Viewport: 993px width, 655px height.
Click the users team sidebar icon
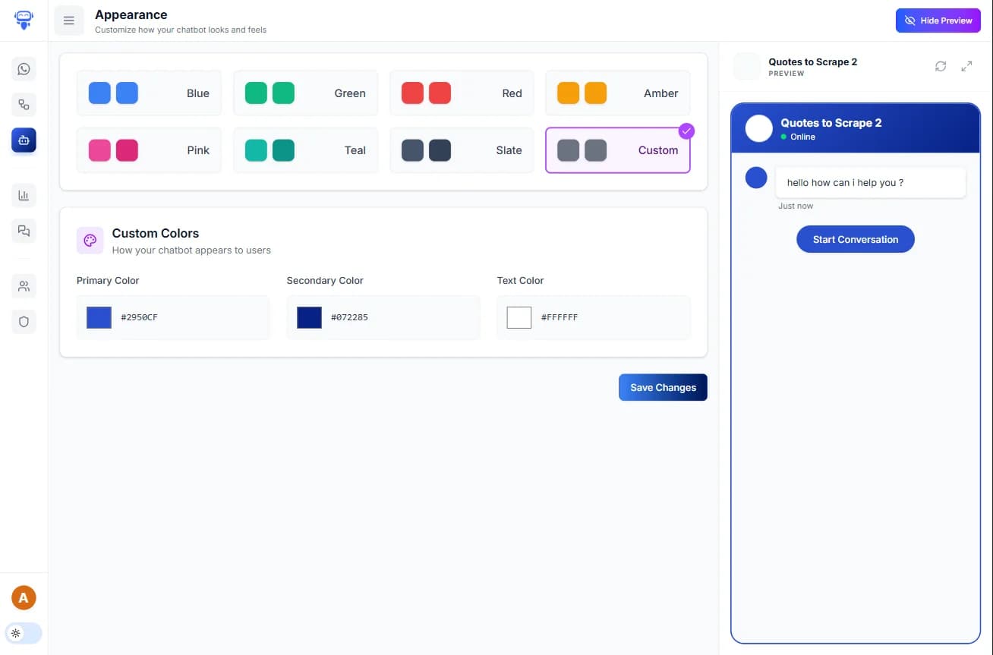point(24,286)
